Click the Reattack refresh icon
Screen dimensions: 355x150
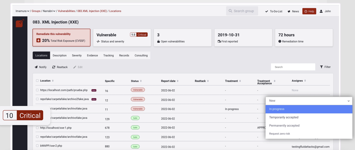(x=54, y=67)
